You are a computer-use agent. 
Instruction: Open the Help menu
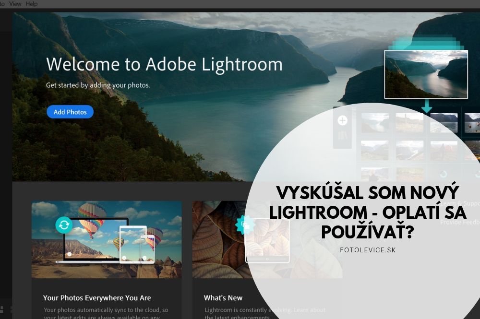click(x=32, y=4)
